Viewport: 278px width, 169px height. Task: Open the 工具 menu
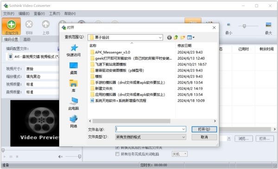coord(54,13)
